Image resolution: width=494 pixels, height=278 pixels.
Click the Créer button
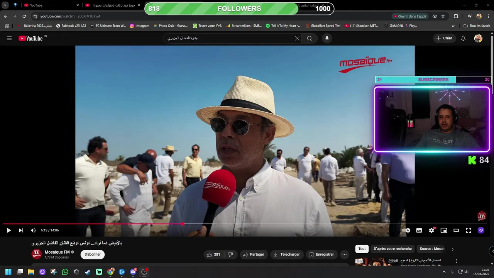(x=444, y=38)
